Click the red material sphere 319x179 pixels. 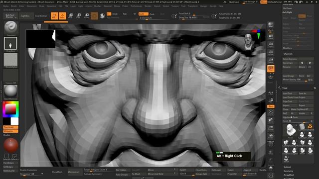[10, 145]
